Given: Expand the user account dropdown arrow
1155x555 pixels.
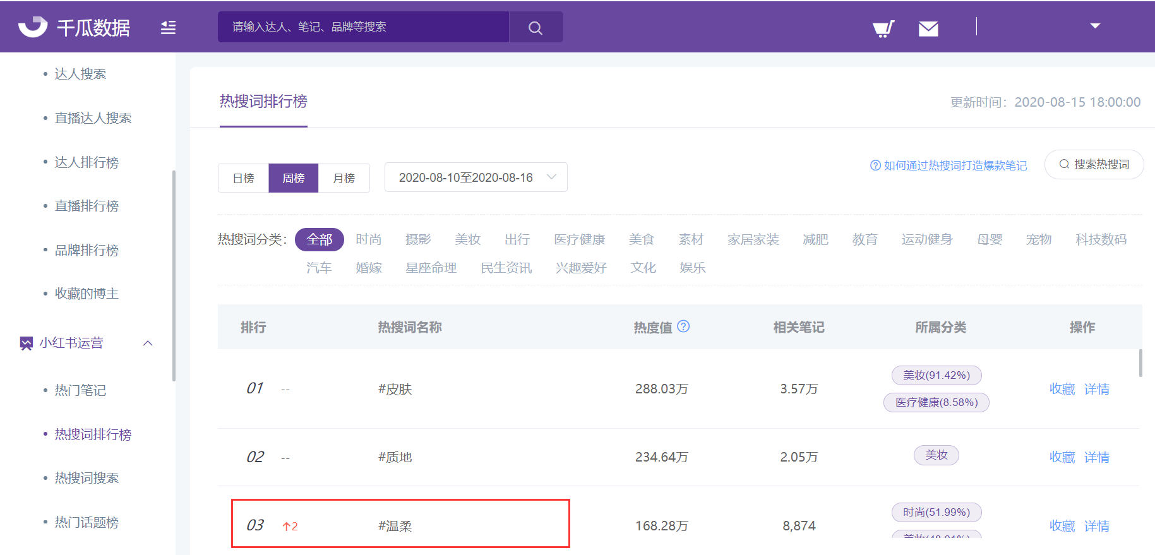Looking at the screenshot, I should 1095,26.
